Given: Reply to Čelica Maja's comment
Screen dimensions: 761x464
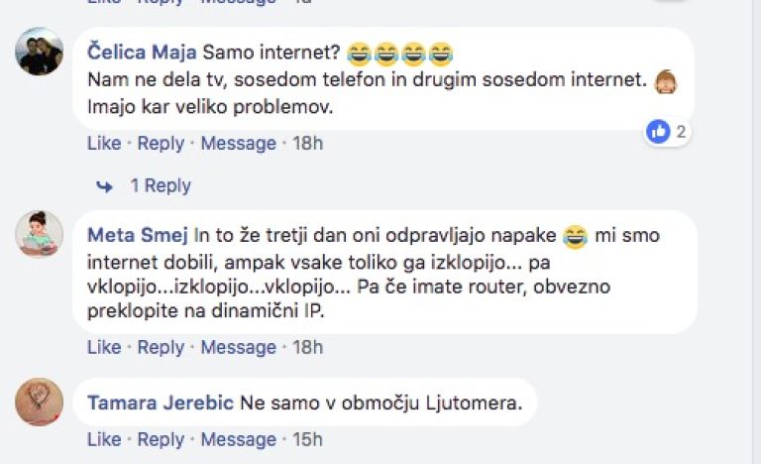Looking at the screenshot, I should (x=161, y=144).
